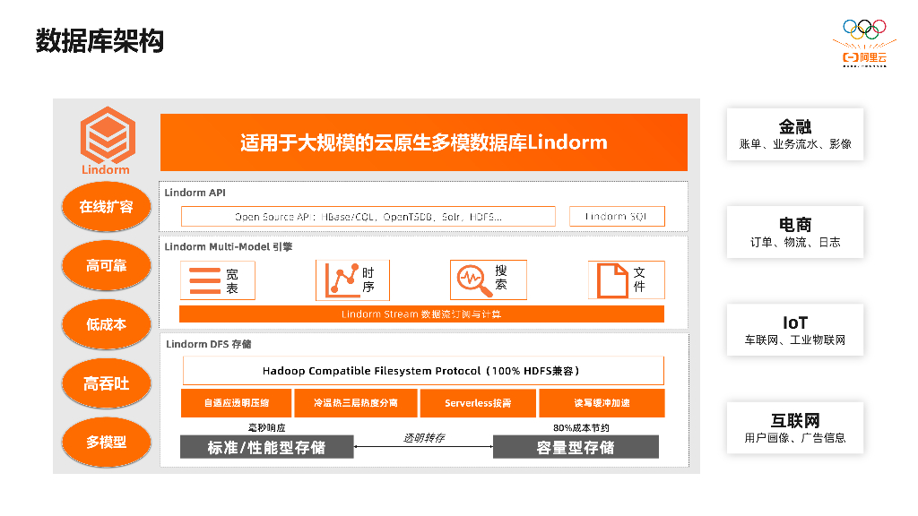Click the 毫秒响应 text
Screen dimensions: 918x516
pos(267,427)
